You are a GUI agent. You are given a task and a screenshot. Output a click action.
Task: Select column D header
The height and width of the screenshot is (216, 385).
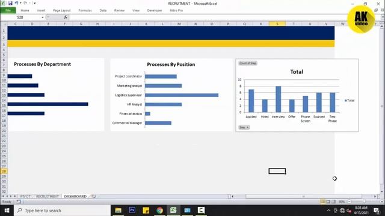pos(32,24)
